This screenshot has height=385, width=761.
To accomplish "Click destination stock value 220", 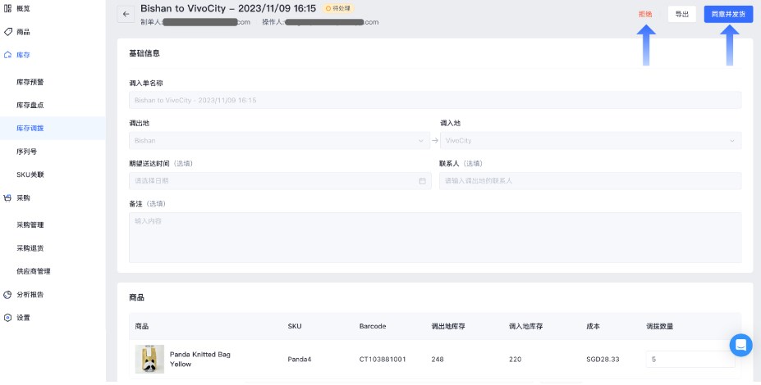I will [516, 360].
